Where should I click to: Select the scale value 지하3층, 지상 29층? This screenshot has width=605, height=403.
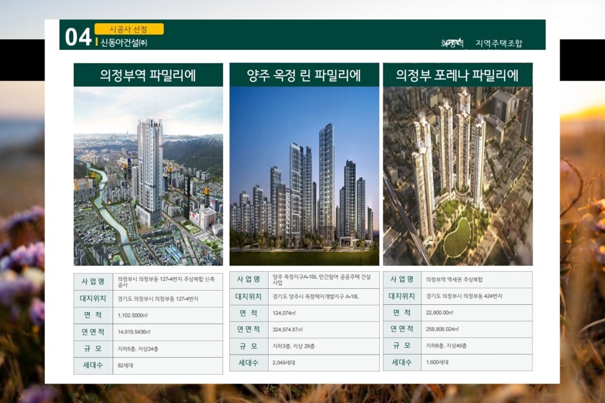click(293, 346)
